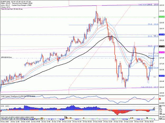Viewport: 165px width, 123px height.
Task: Click the blue 126.69 price tag
Action: 162,76
